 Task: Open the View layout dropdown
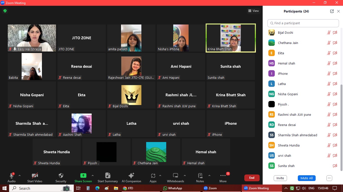coord(253,11)
